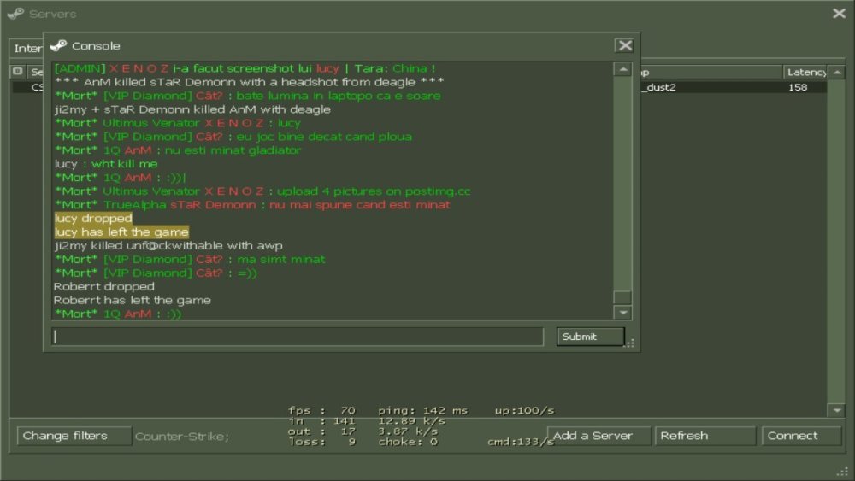
Task: Open the Change filters panel
Action: [x=74, y=436]
